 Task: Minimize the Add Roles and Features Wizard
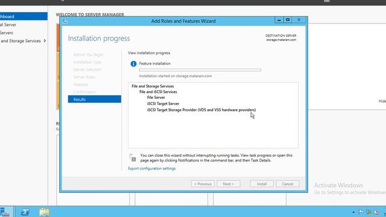279,20
